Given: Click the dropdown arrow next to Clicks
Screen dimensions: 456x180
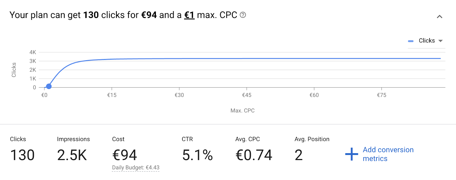Looking at the screenshot, I should coord(440,41).
